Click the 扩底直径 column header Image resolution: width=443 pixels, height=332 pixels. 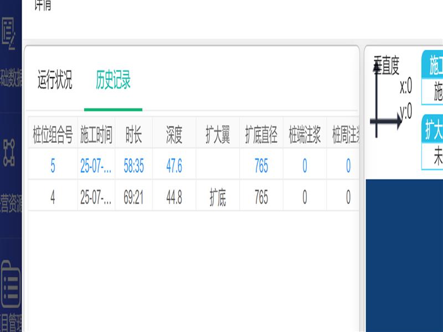(x=261, y=136)
